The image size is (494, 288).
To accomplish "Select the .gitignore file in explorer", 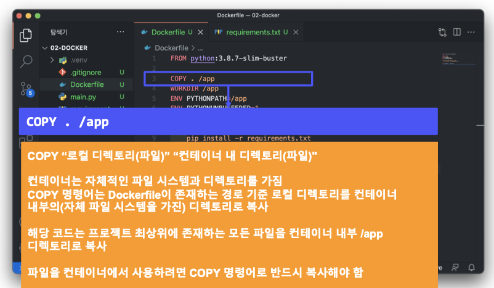I will coord(86,73).
